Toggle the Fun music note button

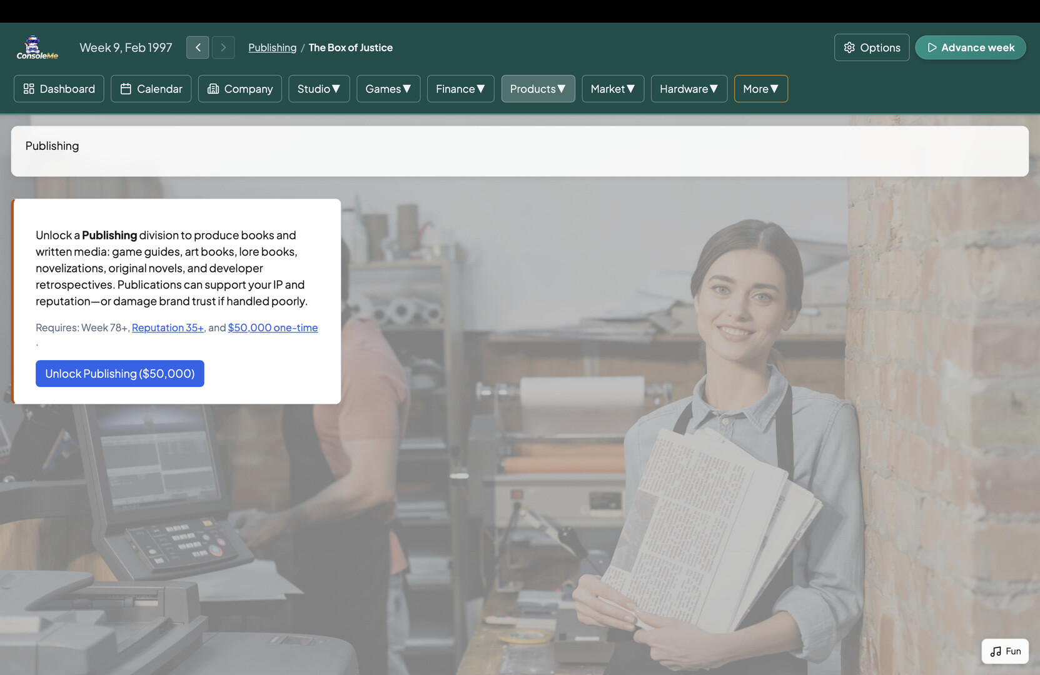click(1004, 651)
